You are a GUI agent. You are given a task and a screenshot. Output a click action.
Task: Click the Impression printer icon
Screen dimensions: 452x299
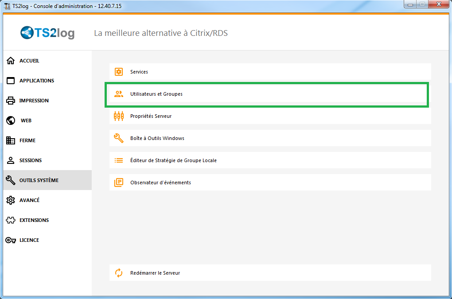pos(11,101)
